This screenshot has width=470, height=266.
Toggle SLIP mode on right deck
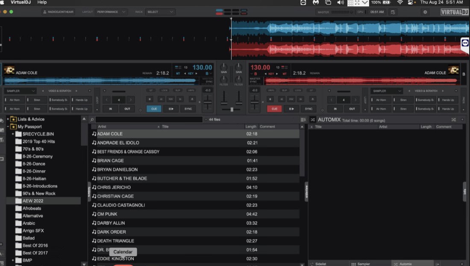(x=285, y=90)
